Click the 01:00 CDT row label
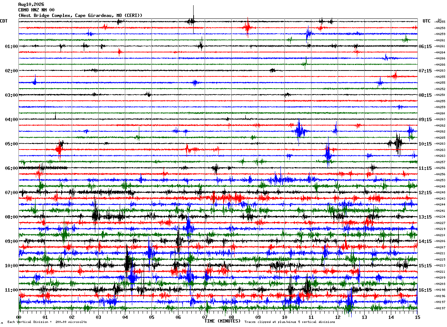This screenshot has width=447, height=327. 11,47
